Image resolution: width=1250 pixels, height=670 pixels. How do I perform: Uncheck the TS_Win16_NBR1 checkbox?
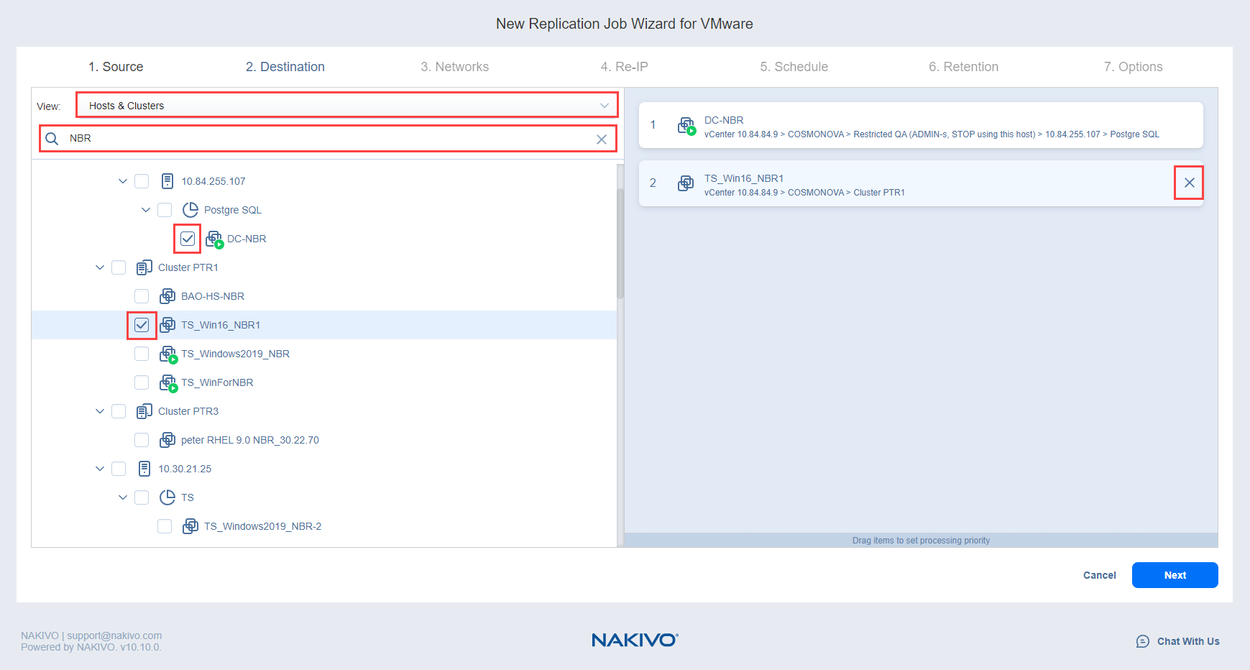point(142,325)
